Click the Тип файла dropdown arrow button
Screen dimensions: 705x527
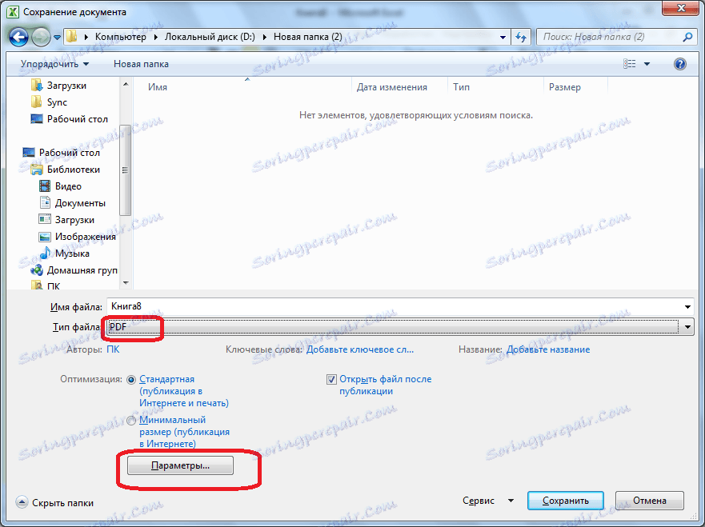click(x=687, y=327)
